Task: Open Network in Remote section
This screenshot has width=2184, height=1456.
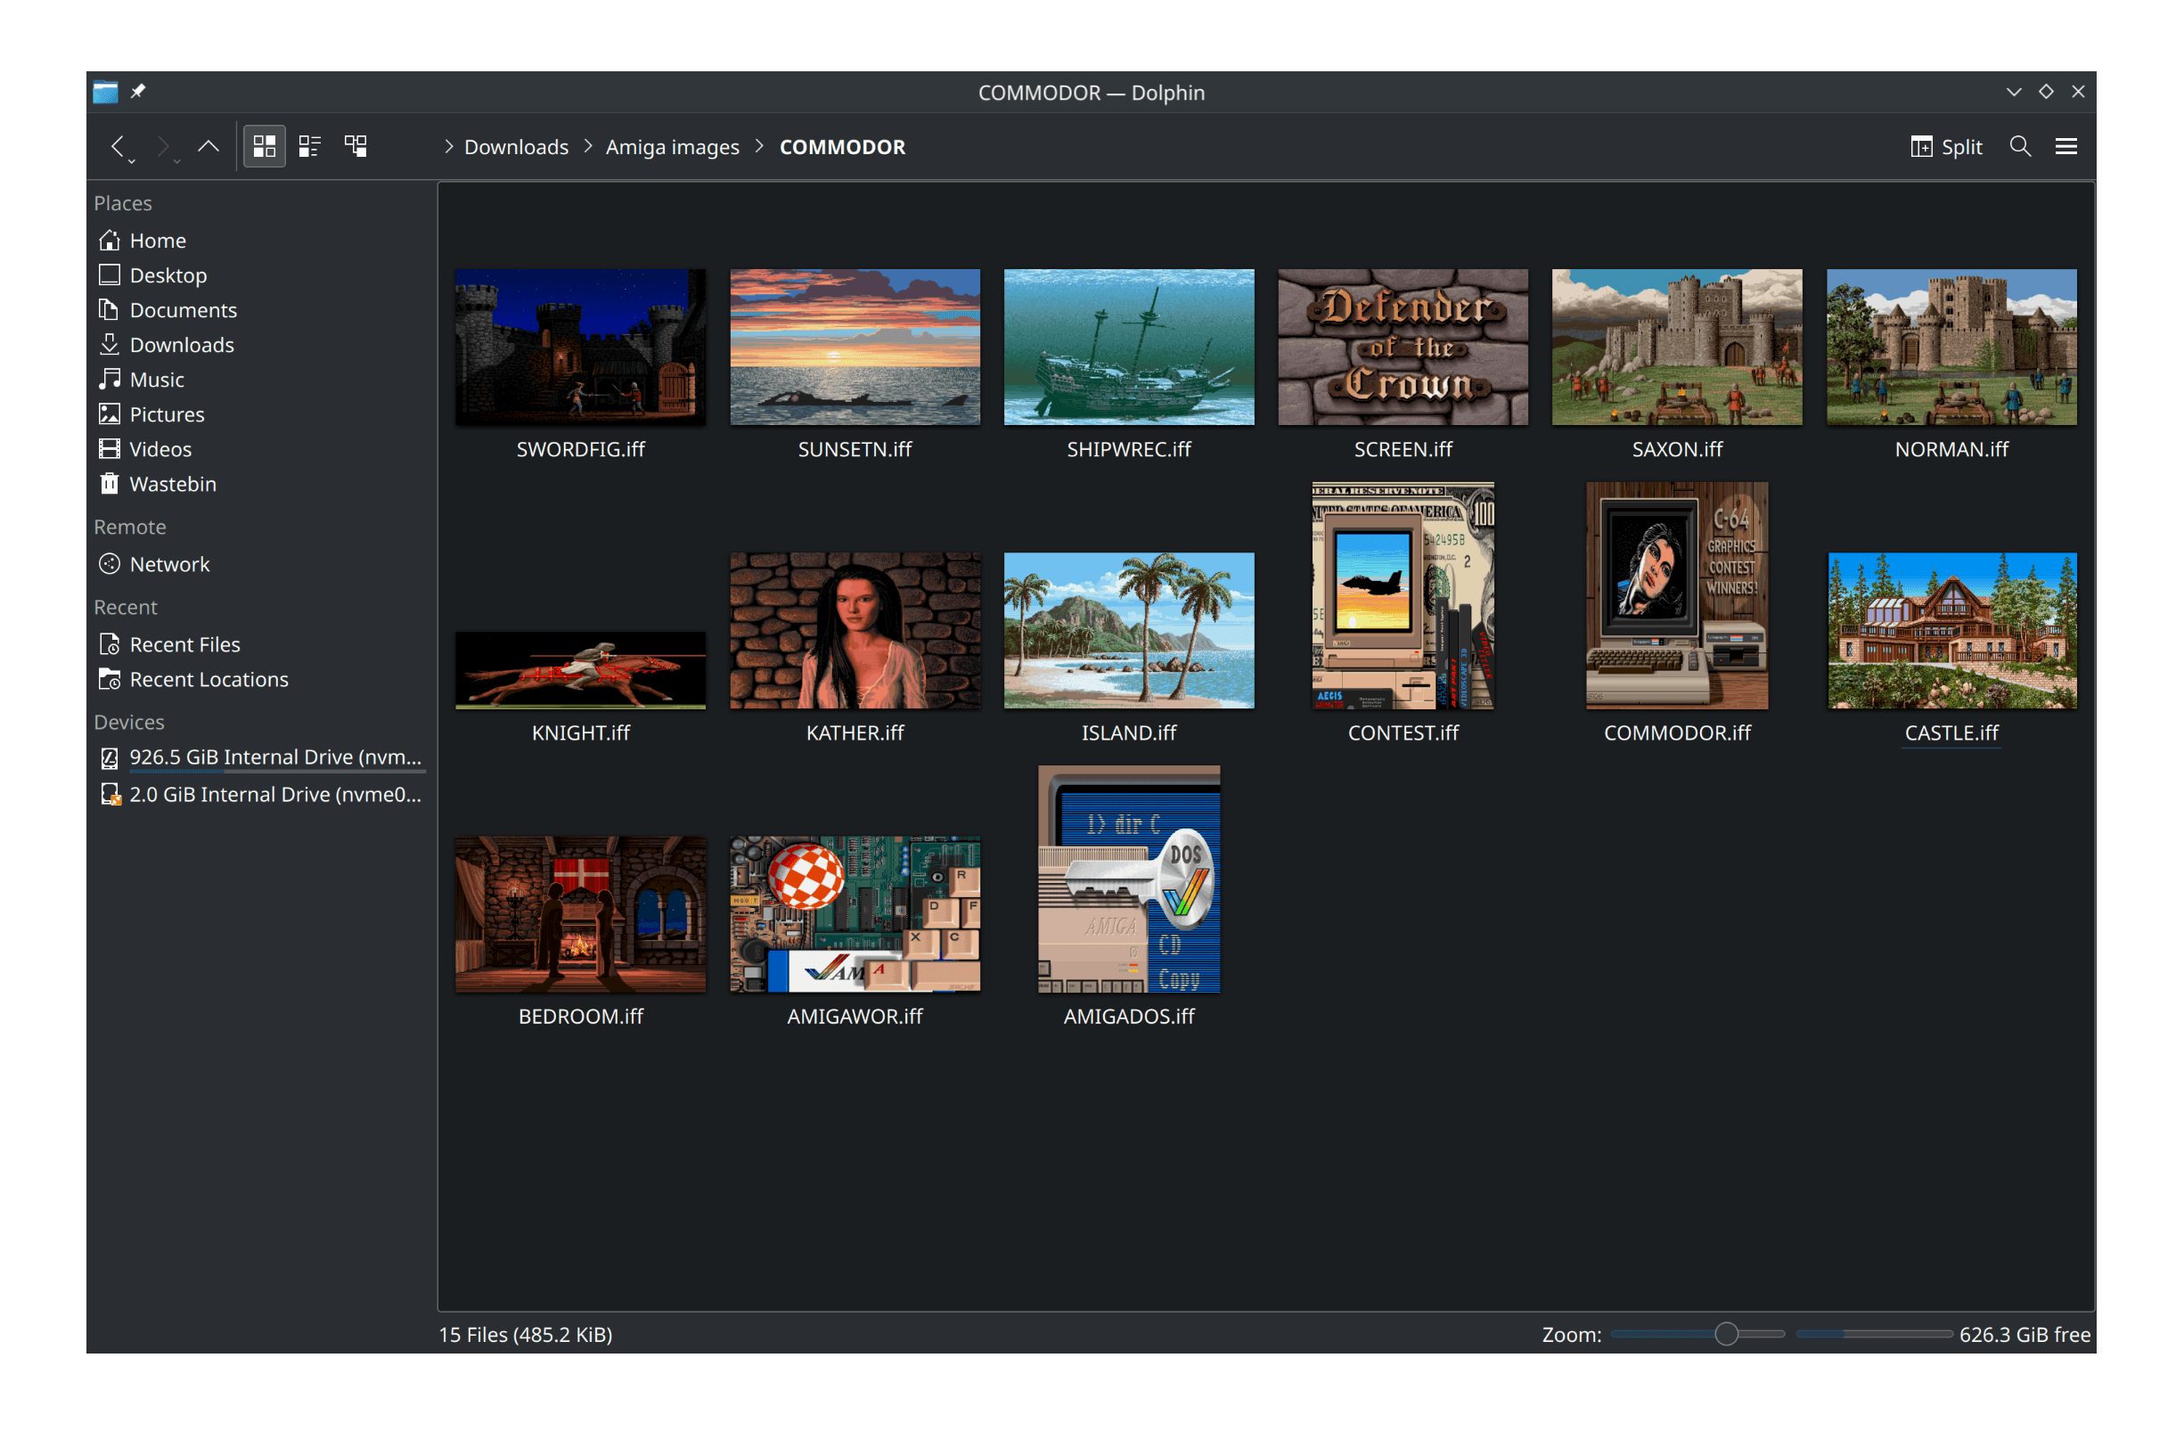Action: tap(169, 565)
